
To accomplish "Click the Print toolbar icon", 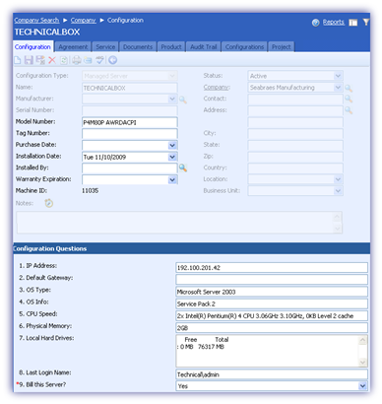I will (77, 60).
